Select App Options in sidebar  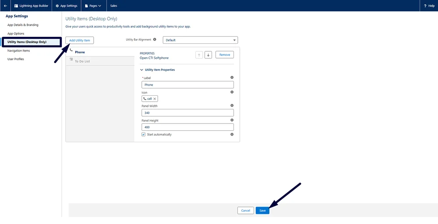click(x=16, y=34)
